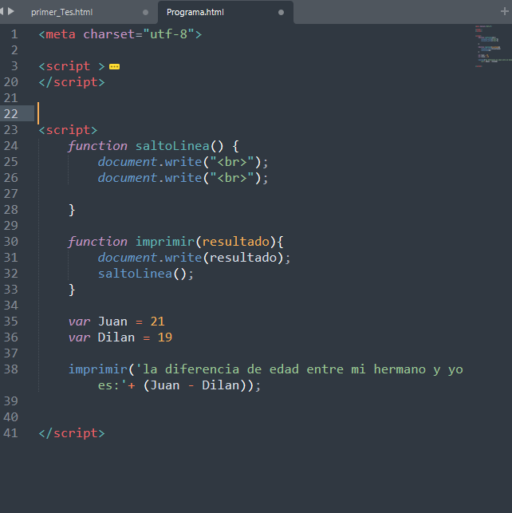Switch to the primer_Tes.html tab
Screen dimensions: 512x513
click(x=61, y=13)
